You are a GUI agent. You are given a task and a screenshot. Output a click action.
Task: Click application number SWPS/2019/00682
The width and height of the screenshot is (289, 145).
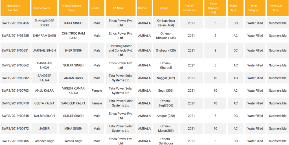(15, 78)
